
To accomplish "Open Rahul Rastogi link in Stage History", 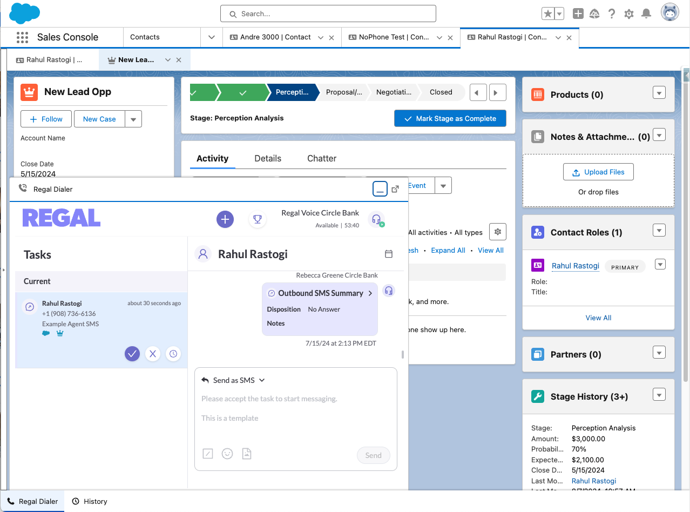I will (x=594, y=481).
